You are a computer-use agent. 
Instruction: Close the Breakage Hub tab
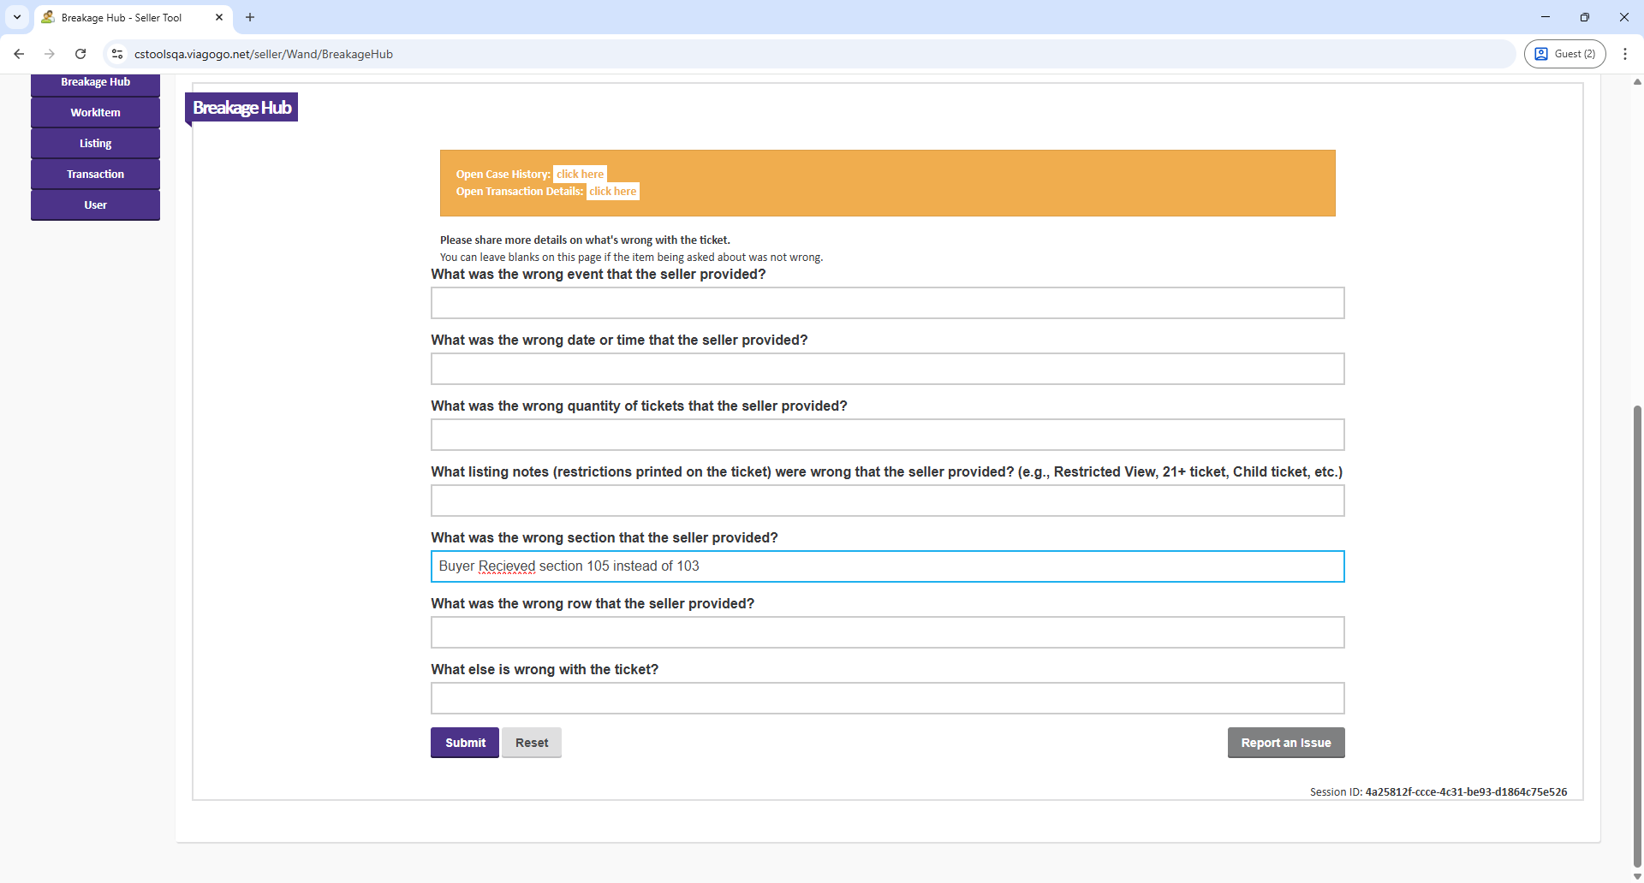click(x=219, y=17)
